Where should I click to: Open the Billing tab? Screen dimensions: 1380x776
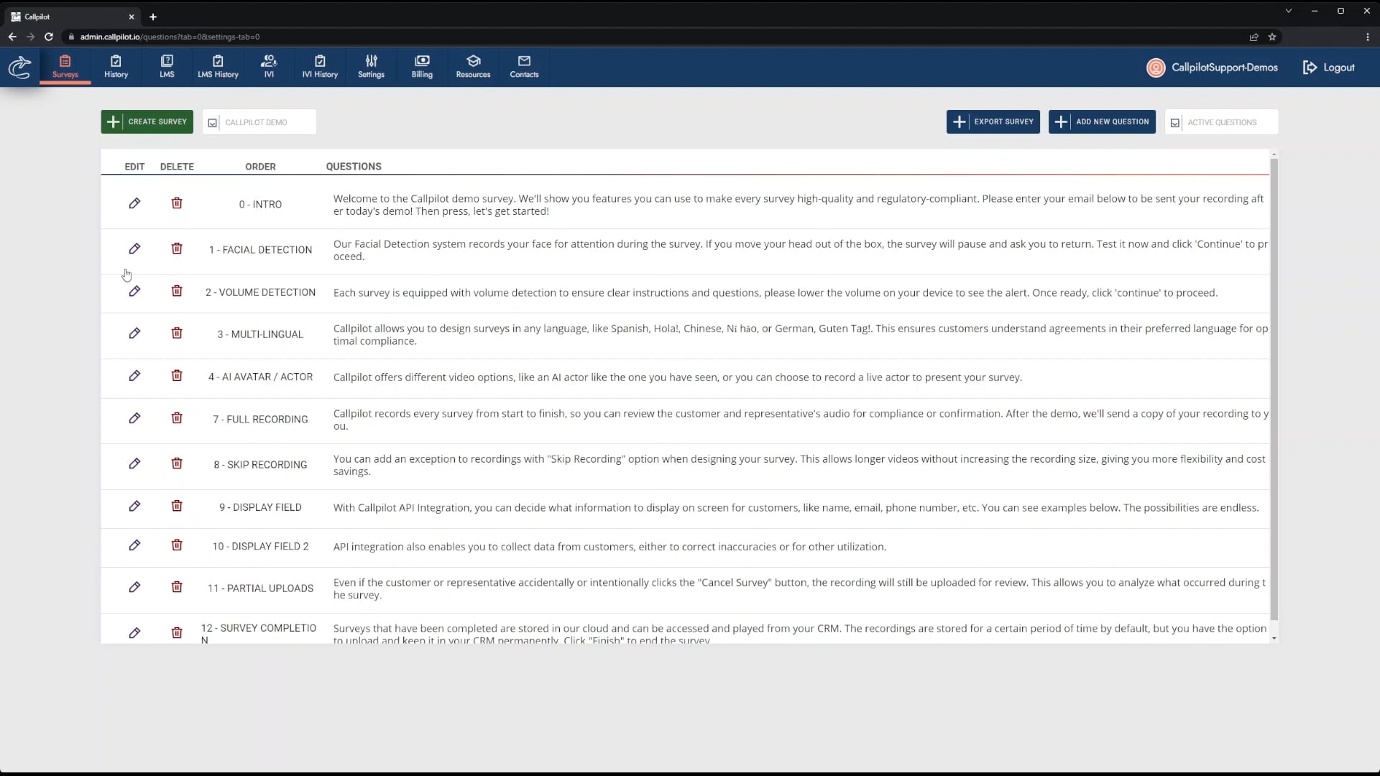pos(422,66)
